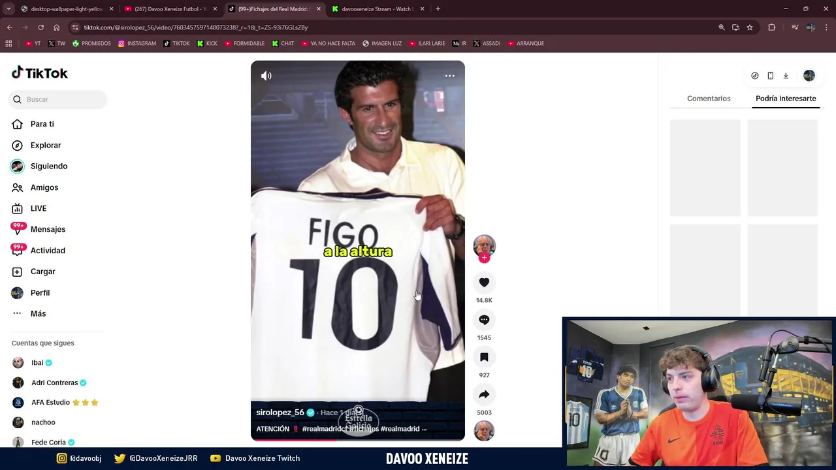Share the video with arrow icon
The height and width of the screenshot is (470, 836).
pyautogui.click(x=484, y=394)
